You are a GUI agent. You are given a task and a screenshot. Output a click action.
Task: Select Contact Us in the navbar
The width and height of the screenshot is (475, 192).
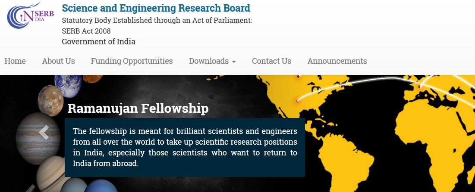tap(271, 61)
